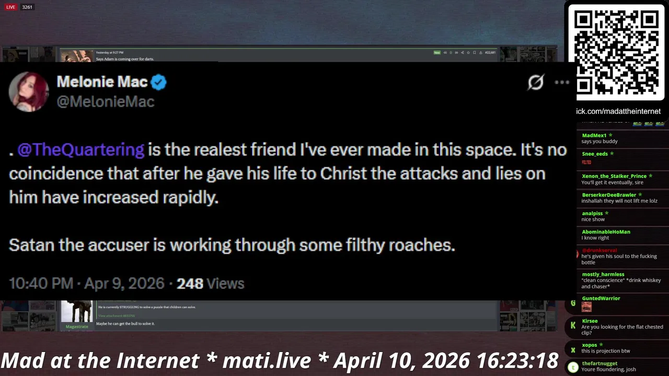Click the Grok slashed-circle icon on the tweet

(536, 82)
